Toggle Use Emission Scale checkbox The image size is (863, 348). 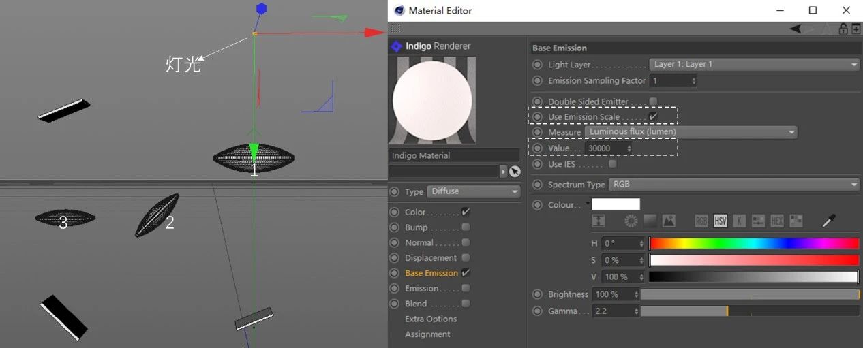pyautogui.click(x=653, y=117)
